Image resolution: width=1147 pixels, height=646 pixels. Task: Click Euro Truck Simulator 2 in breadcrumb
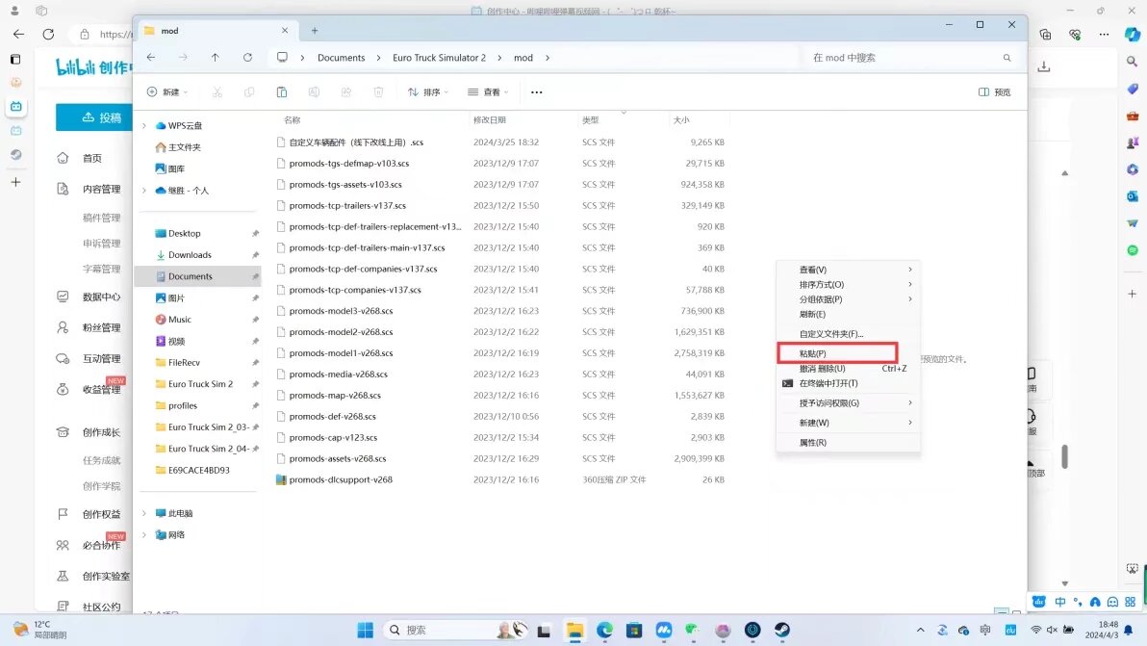tap(439, 58)
